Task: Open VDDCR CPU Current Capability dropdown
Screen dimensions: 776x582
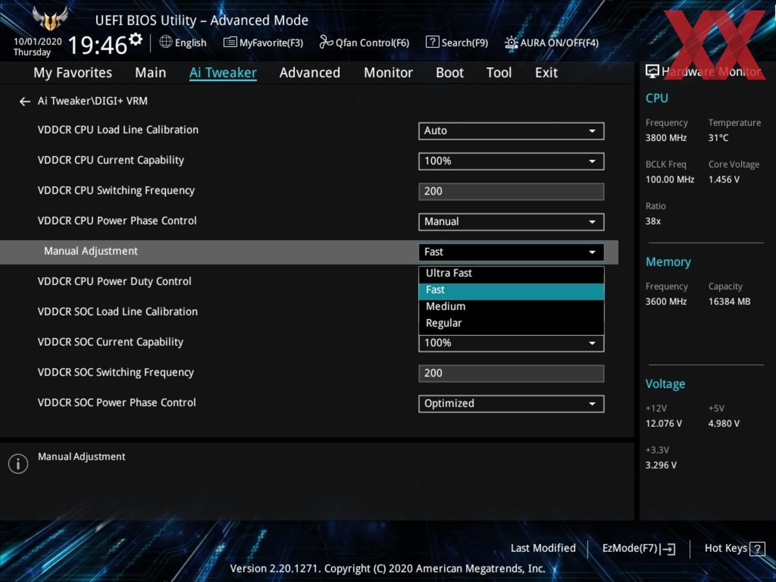Action: tap(511, 161)
